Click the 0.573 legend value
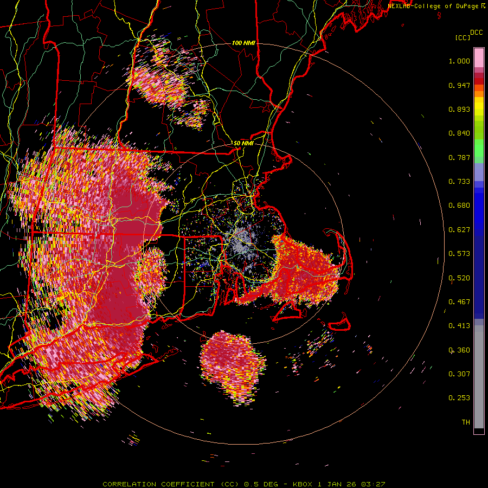This screenshot has width=488, height=488. tap(459, 254)
